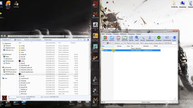Screen dimensions: 193x108
Task: Toggle the Explorer preview pane icon
Action: pos(84,40)
